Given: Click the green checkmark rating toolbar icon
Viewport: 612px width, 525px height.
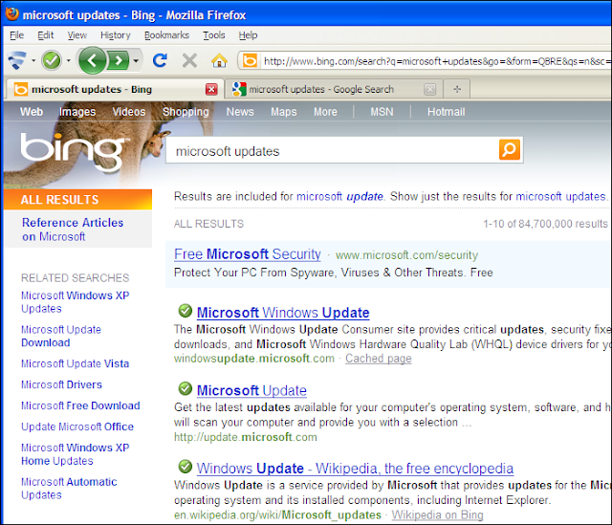Looking at the screenshot, I should [x=52, y=60].
